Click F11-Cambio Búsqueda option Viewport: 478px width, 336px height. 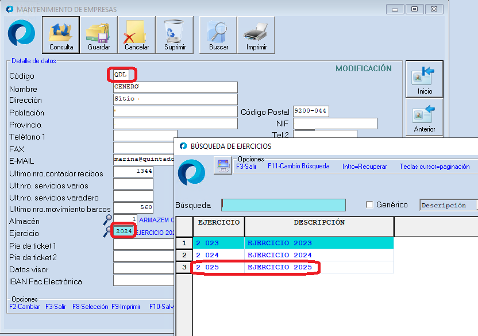(x=298, y=167)
